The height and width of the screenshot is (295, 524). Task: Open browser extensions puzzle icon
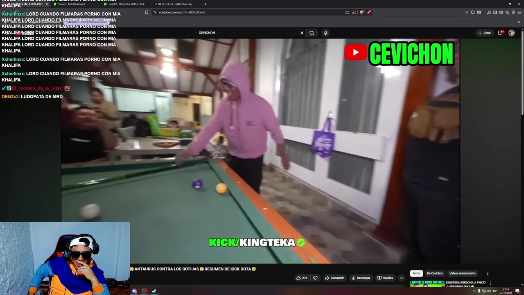coord(473,12)
